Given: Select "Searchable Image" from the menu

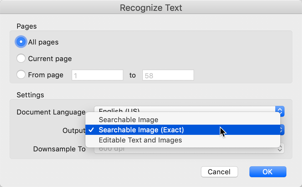Looking at the screenshot, I should [128, 120].
